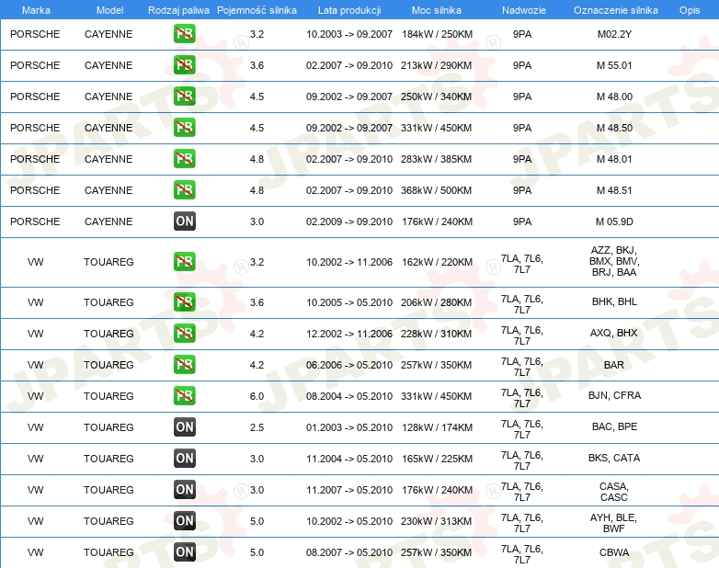Screen dimensions: 719x568
Task: Click the AXQ, BHX engine codes cell
Action: pyautogui.click(x=614, y=333)
